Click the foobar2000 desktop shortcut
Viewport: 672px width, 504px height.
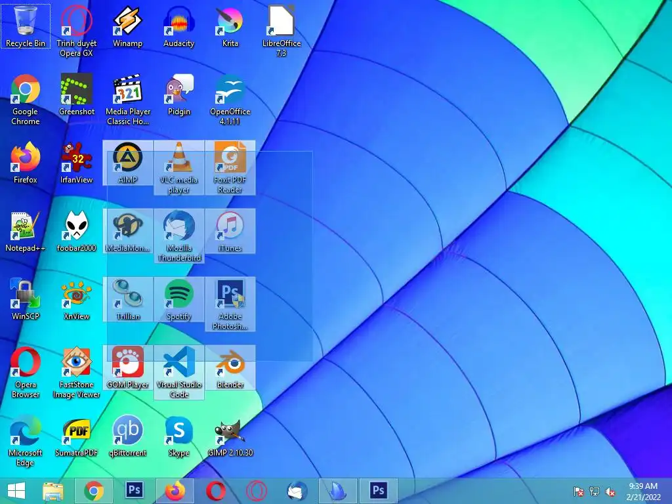pyautogui.click(x=76, y=231)
